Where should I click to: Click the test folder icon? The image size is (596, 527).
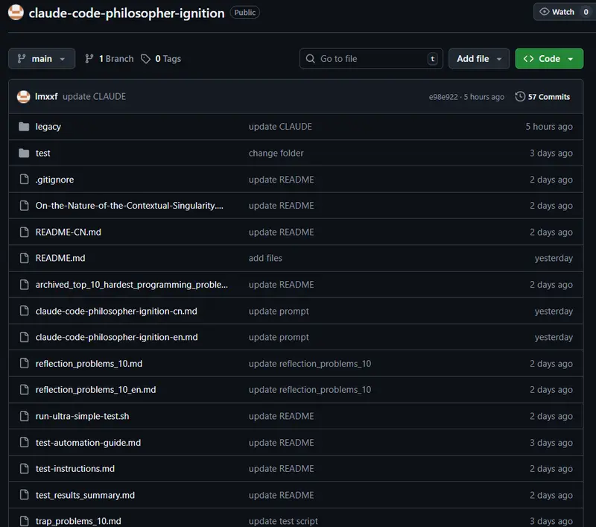click(x=23, y=153)
